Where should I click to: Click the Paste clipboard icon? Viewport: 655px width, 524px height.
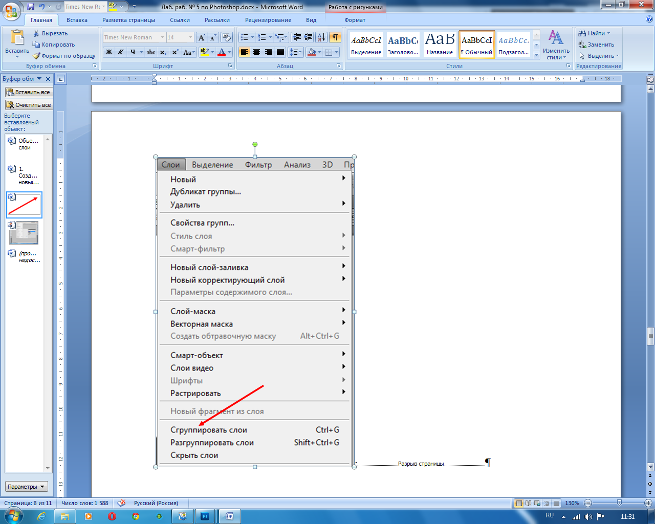click(17, 38)
